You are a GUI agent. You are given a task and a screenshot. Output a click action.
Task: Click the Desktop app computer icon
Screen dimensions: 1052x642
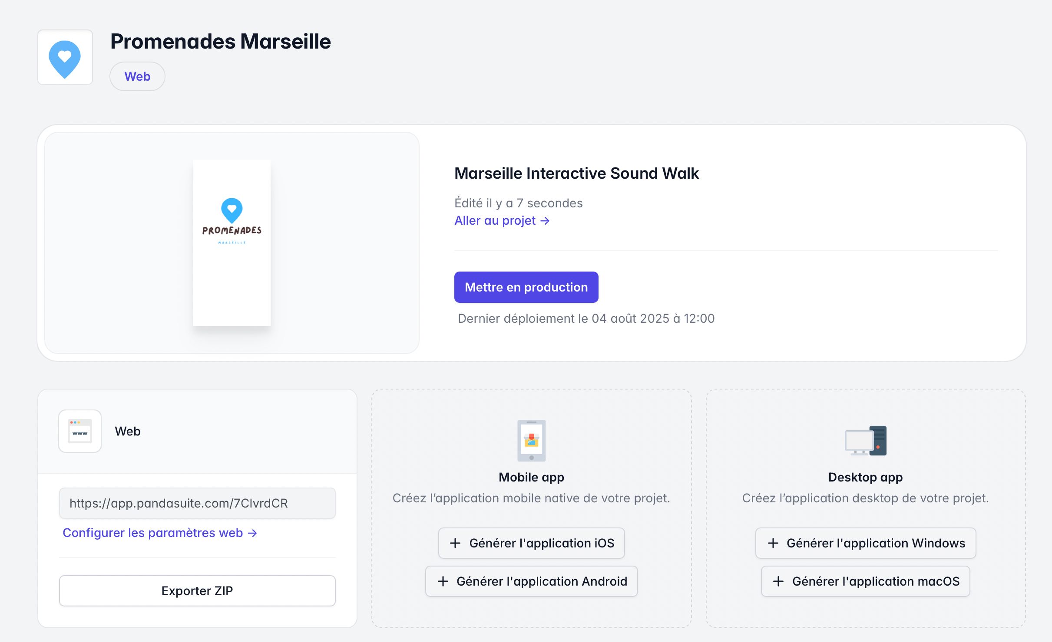tap(865, 441)
